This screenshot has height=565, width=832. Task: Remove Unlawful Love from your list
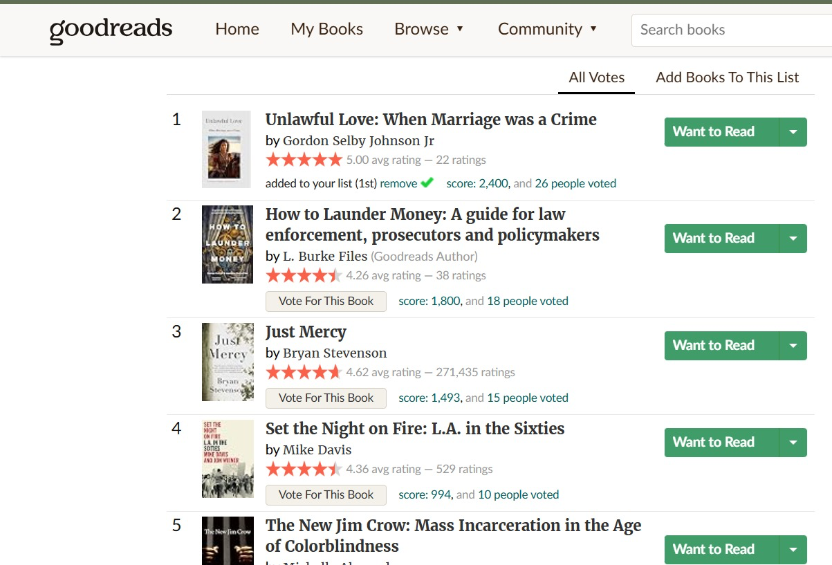[x=398, y=183]
